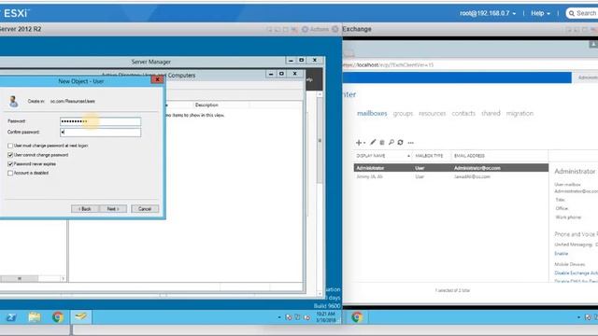Click the MAILBOX TYPE column header
Viewport: 598px width, 336px height.
pos(429,156)
